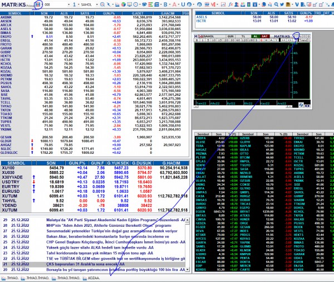This screenshot has height=282, width=334.
Task: Click SEMBOL header in top-right watchlist
Action: 218,13
